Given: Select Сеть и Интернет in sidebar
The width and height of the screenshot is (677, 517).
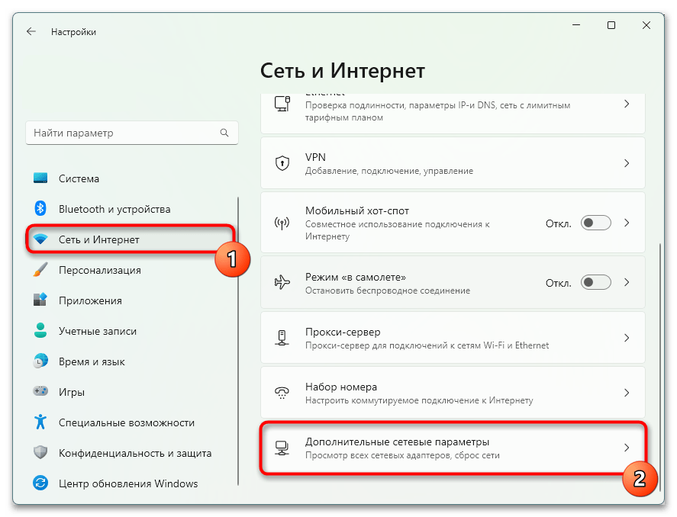Looking at the screenshot, I should tap(132, 239).
